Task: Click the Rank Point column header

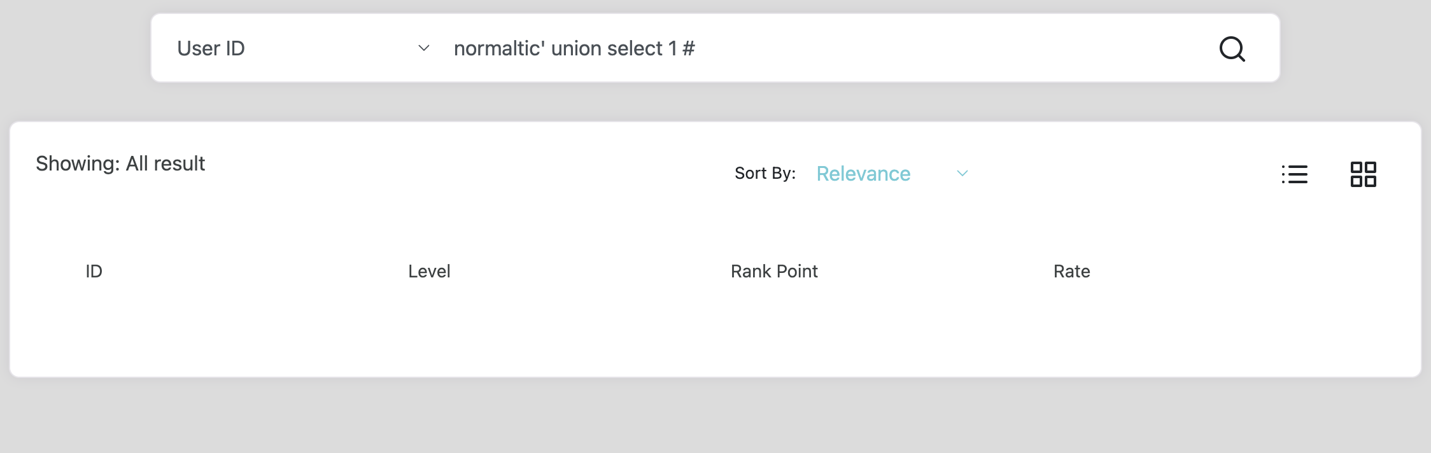Action: (x=774, y=272)
